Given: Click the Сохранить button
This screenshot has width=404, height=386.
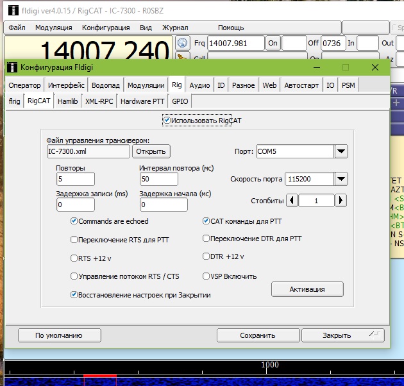Looking at the screenshot, I should coord(257,335).
